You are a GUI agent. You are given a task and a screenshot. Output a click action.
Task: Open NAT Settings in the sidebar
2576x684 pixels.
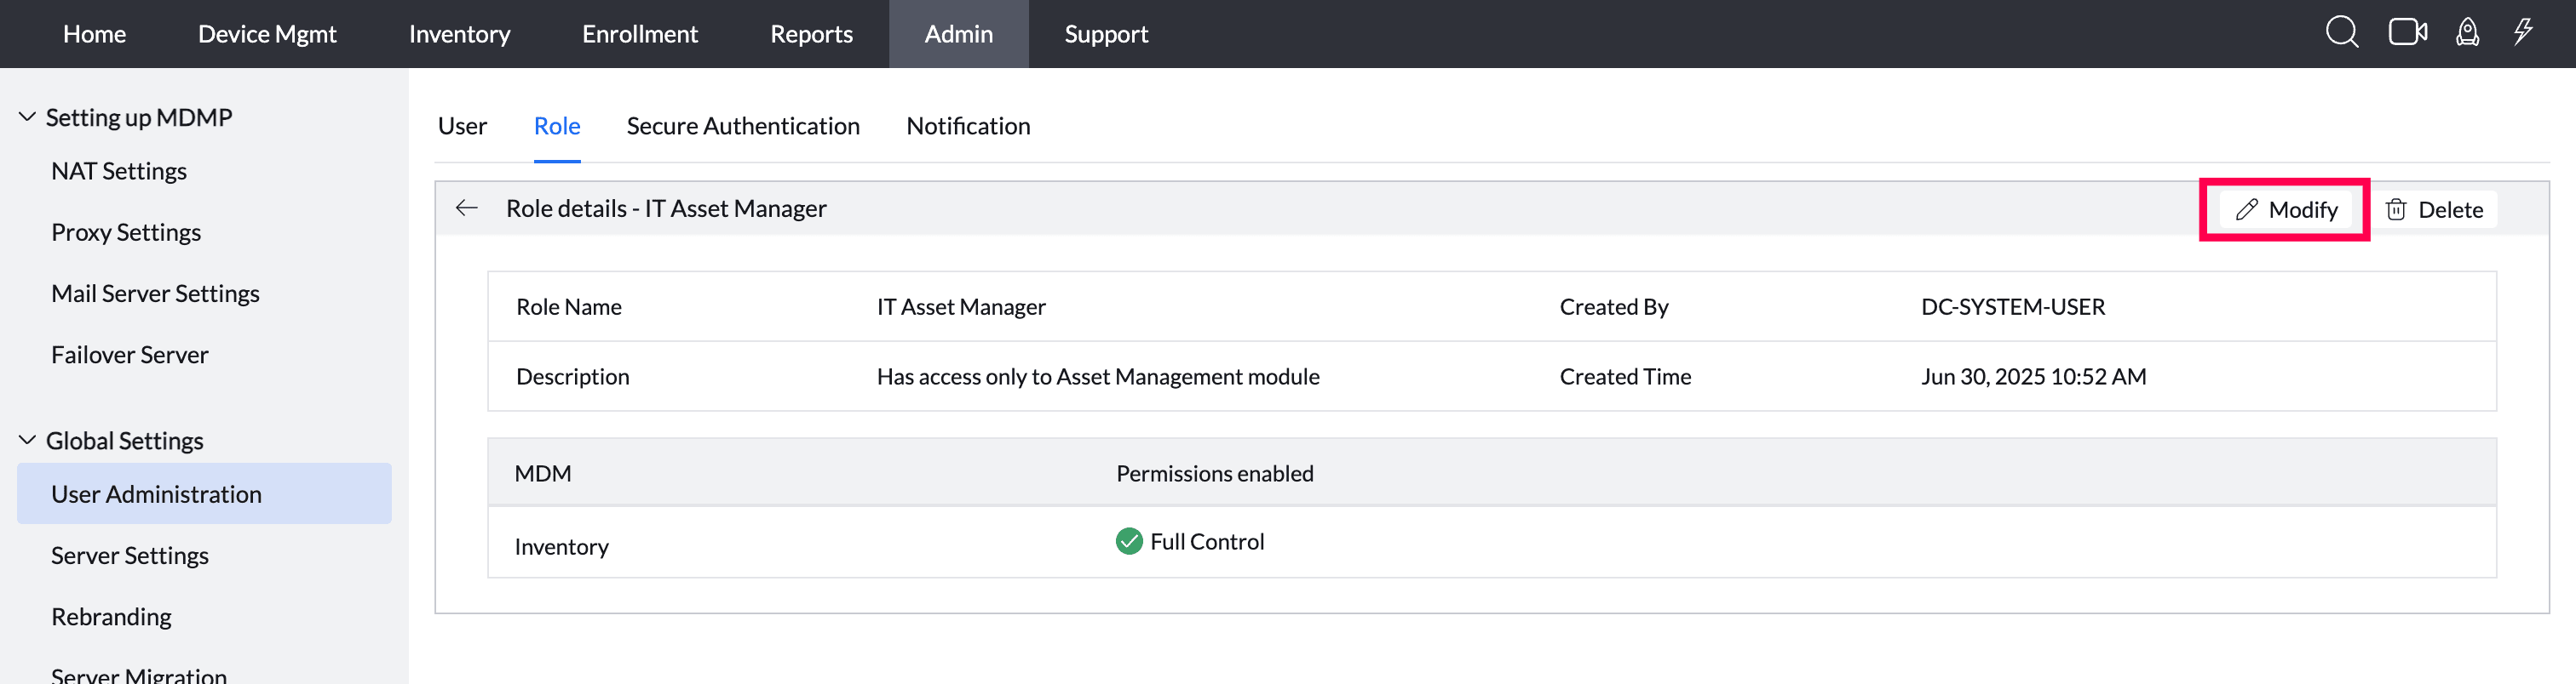pyautogui.click(x=119, y=171)
